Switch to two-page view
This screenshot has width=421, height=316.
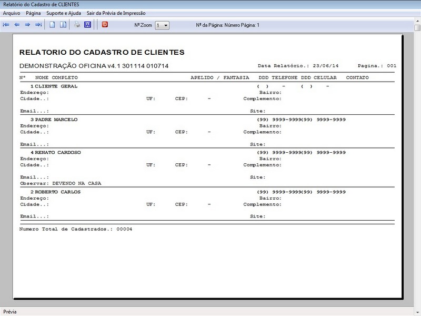[x=63, y=25]
